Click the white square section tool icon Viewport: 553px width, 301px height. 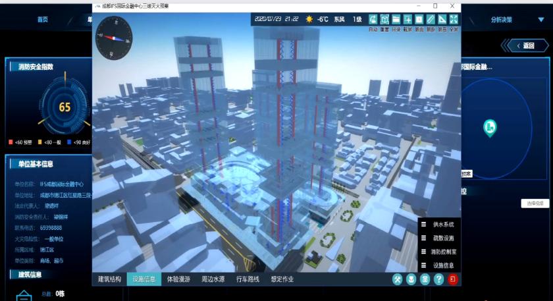click(x=419, y=19)
